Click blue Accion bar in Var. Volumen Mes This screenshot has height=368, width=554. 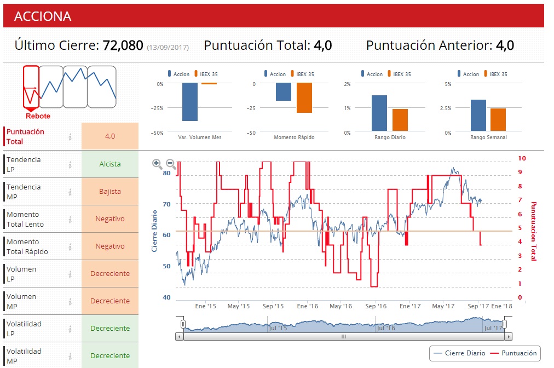[x=190, y=102]
